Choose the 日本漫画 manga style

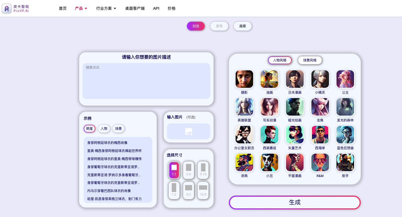point(295,79)
